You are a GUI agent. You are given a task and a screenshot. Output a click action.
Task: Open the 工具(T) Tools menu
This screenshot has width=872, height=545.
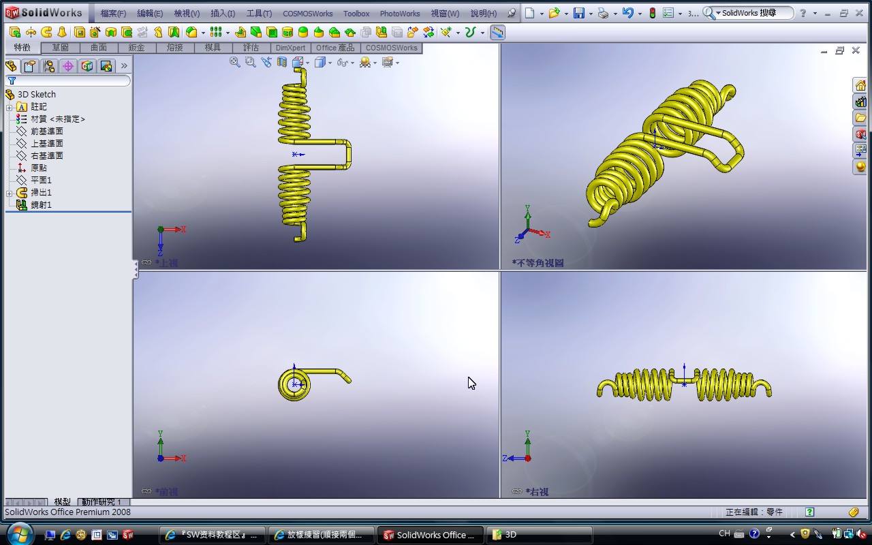[259, 14]
